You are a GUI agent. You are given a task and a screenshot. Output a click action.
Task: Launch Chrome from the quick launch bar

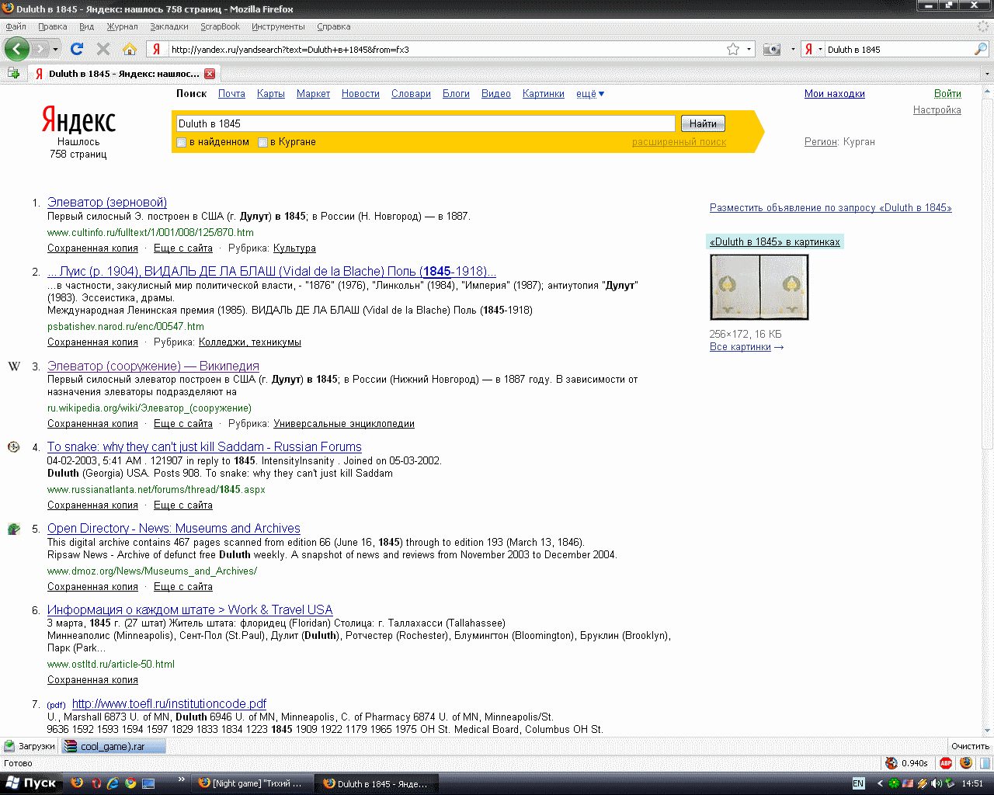coord(130,783)
